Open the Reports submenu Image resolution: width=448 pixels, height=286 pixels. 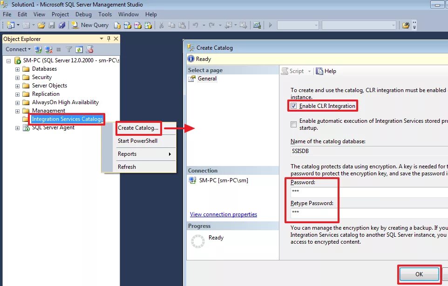click(144, 154)
